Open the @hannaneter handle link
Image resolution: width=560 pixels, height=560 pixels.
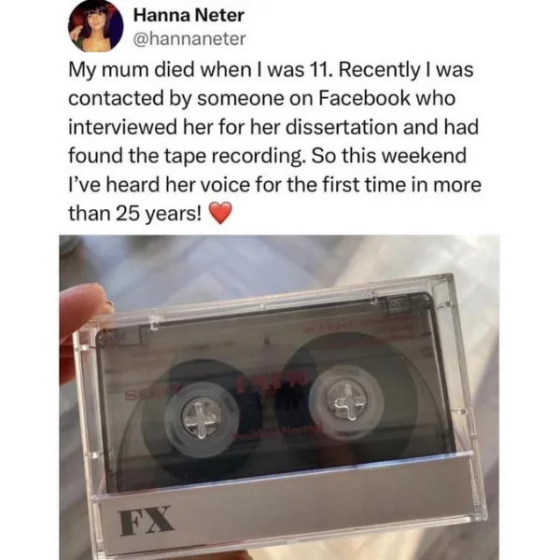(189, 38)
